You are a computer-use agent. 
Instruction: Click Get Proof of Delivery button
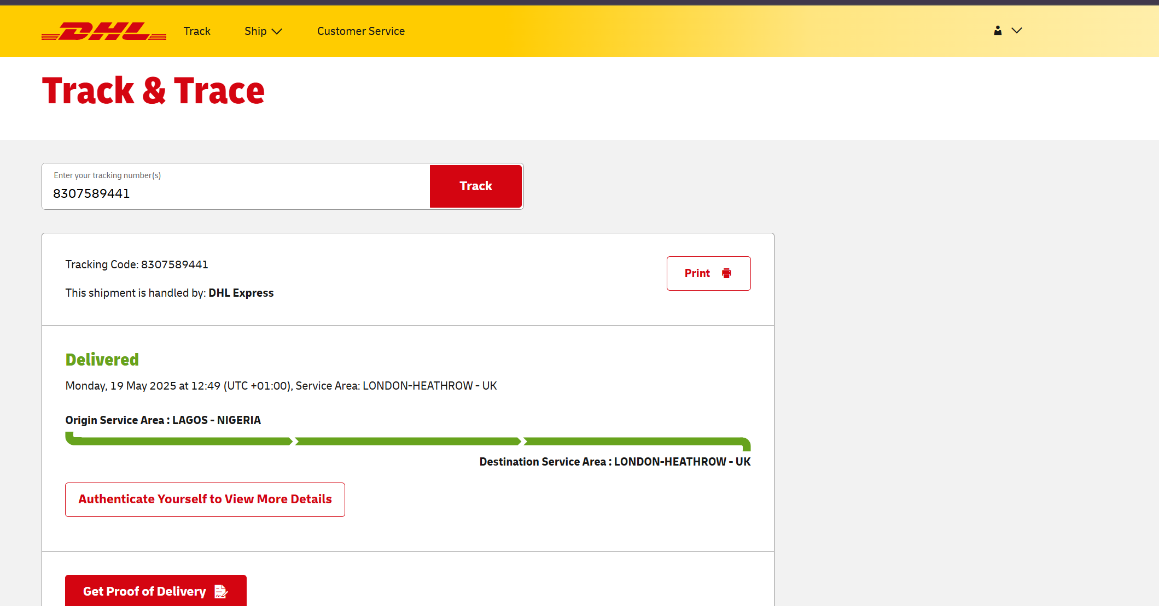click(x=156, y=591)
